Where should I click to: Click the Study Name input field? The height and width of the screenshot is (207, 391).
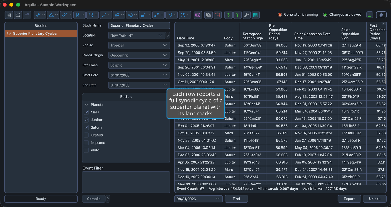pos(139,25)
